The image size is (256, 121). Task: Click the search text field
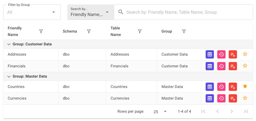(183, 12)
